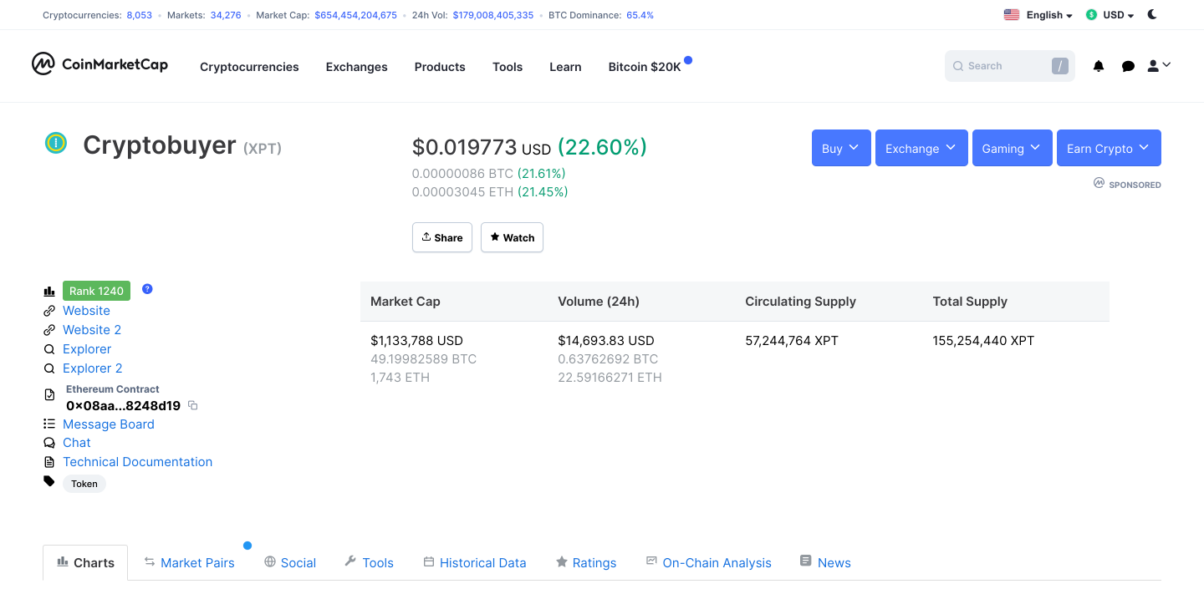Expand the Gaming dropdown button
Screen dimensions: 1204x589
tap(1012, 148)
